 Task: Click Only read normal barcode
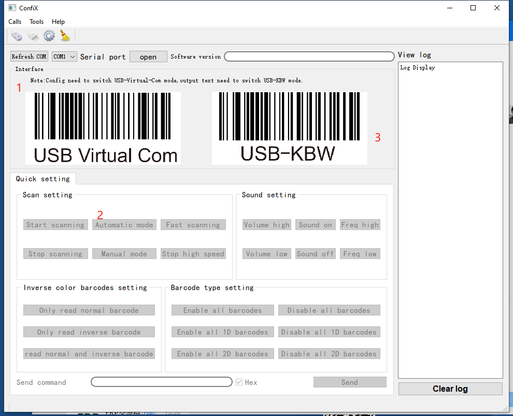(89, 310)
